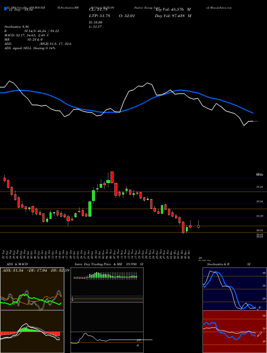Select the O: 52.01 open price
This screenshot has height=353, width=267.
point(126,16)
